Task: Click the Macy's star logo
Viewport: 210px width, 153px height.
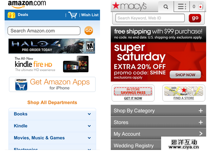Action: (129, 6)
